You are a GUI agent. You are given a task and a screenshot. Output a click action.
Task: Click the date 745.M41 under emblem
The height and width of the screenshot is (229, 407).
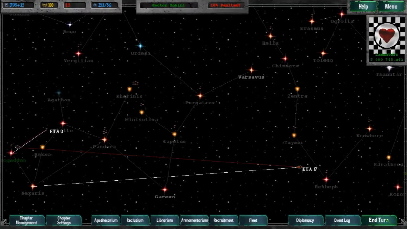(x=387, y=59)
